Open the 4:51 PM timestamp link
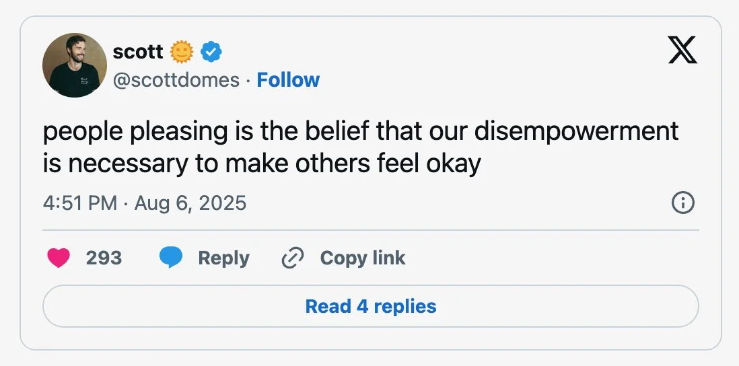This screenshot has width=739, height=366. point(79,203)
